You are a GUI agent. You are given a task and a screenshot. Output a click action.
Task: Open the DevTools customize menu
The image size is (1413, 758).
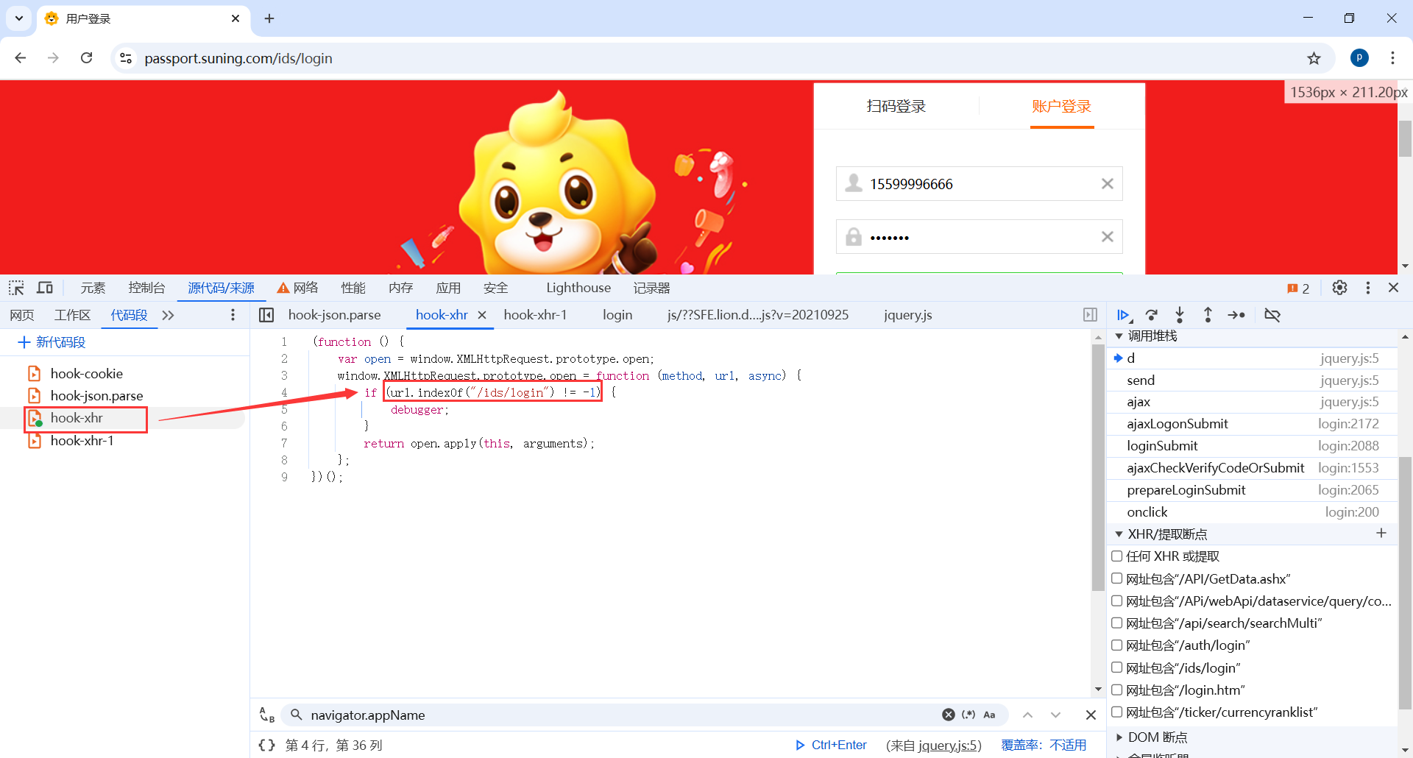[x=1367, y=288]
